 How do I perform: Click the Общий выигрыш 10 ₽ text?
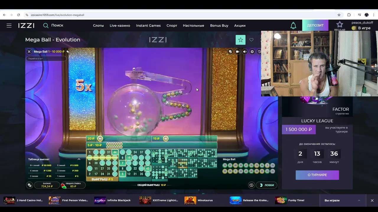(151, 185)
